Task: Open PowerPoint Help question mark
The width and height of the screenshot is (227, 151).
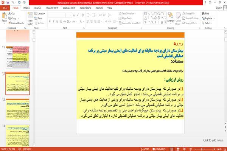Action: (205, 3)
